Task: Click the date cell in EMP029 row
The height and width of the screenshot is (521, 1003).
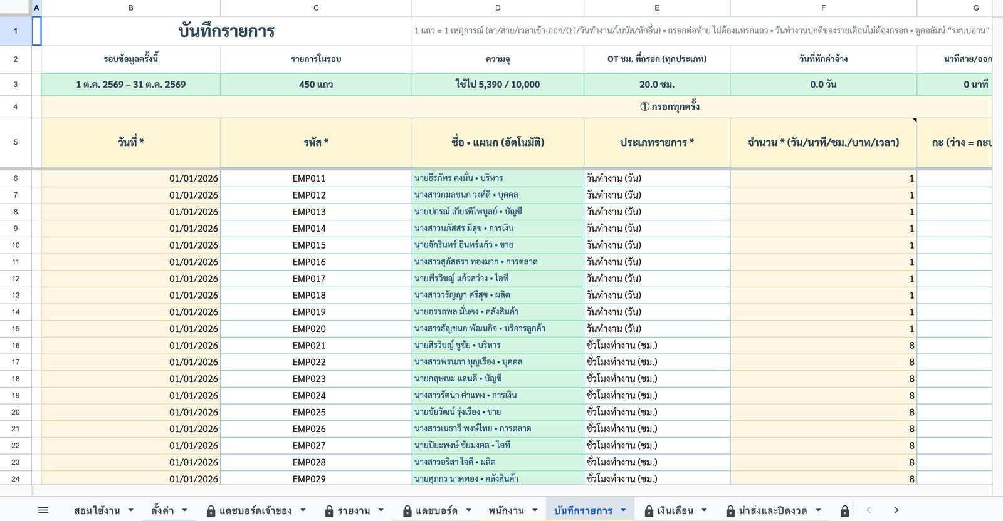Action: pos(131,478)
